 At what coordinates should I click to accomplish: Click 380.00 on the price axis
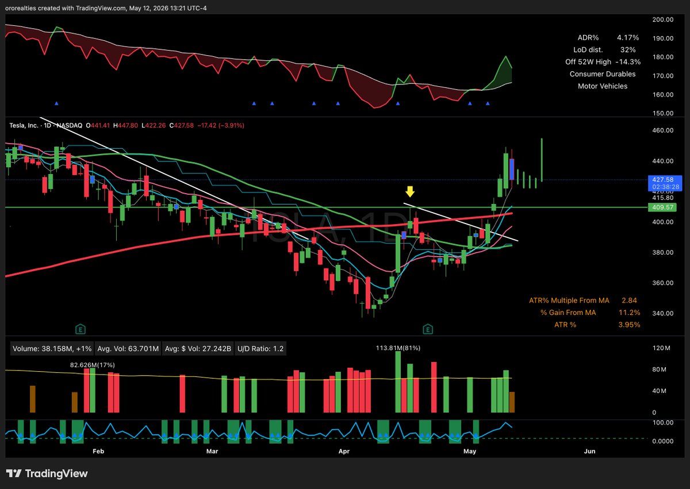(662, 252)
